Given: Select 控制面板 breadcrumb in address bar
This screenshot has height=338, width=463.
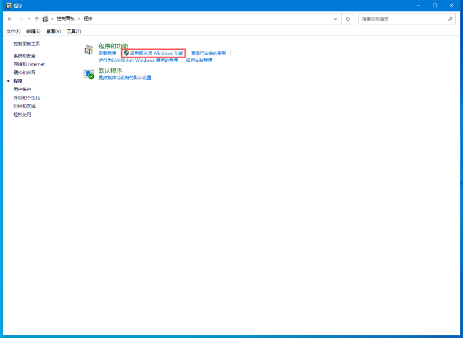Looking at the screenshot, I should coord(66,18).
